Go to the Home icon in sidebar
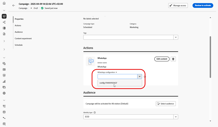218x127 pixels. (x=4, y=3)
